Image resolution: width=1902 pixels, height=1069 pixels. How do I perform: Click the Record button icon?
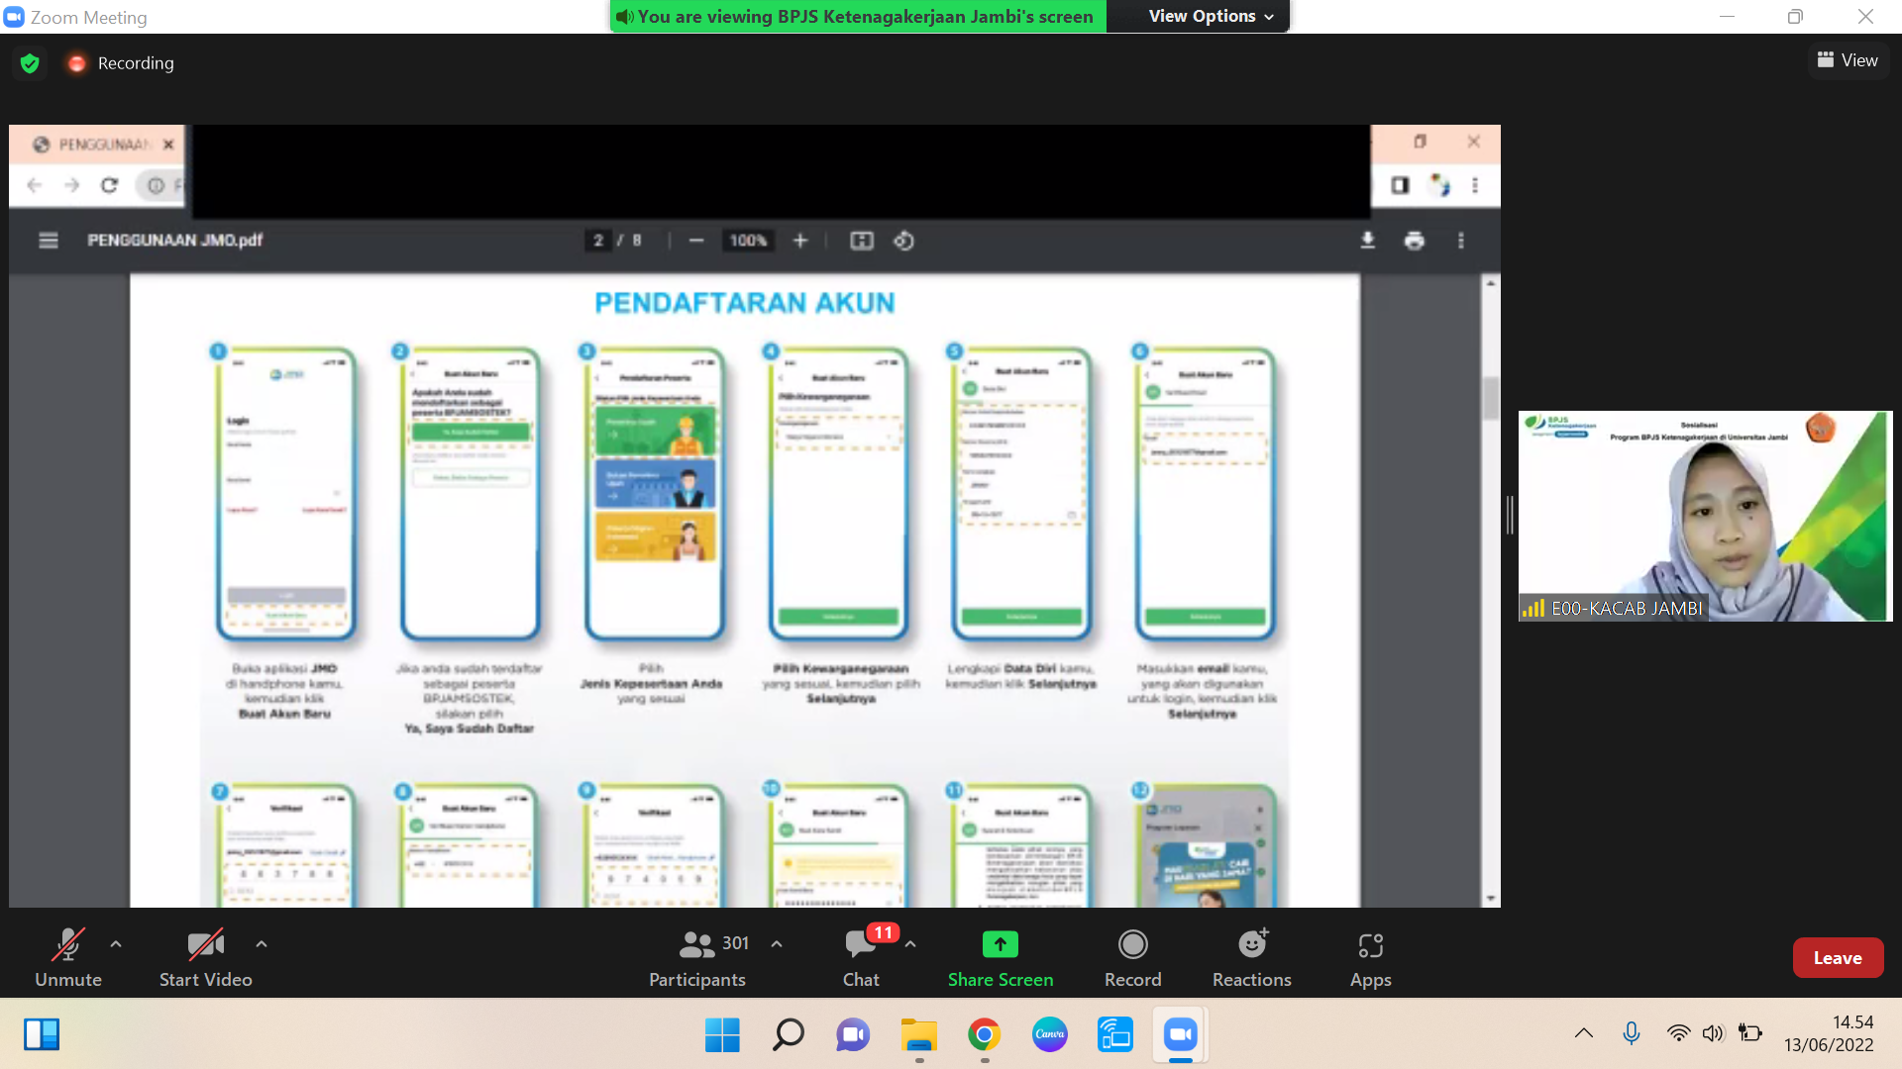tap(1132, 944)
